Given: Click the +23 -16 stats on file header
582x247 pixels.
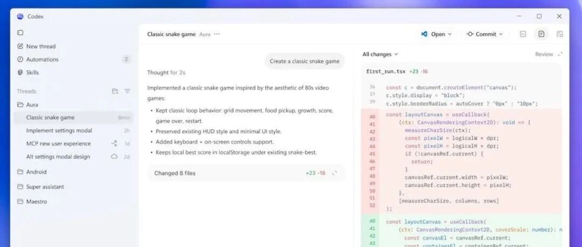Looking at the screenshot, I should (418, 72).
